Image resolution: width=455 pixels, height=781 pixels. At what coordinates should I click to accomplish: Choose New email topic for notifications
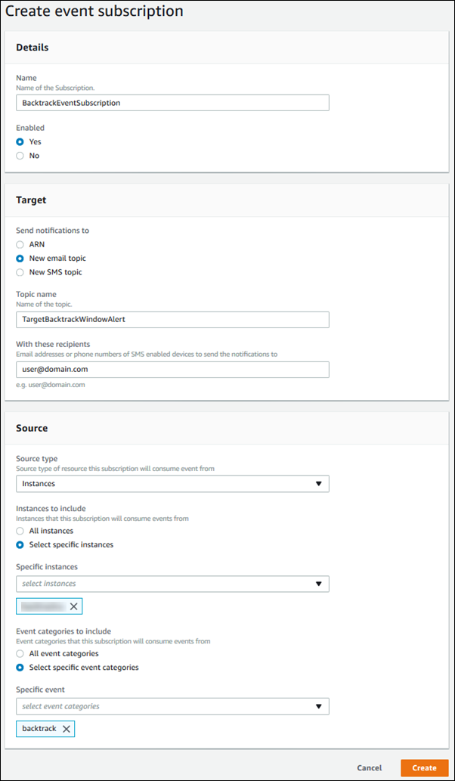click(19, 258)
